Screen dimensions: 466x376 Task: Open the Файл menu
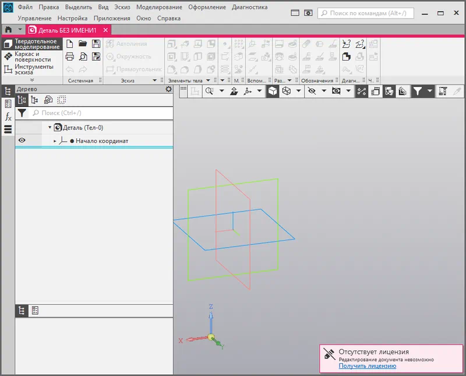pos(25,7)
